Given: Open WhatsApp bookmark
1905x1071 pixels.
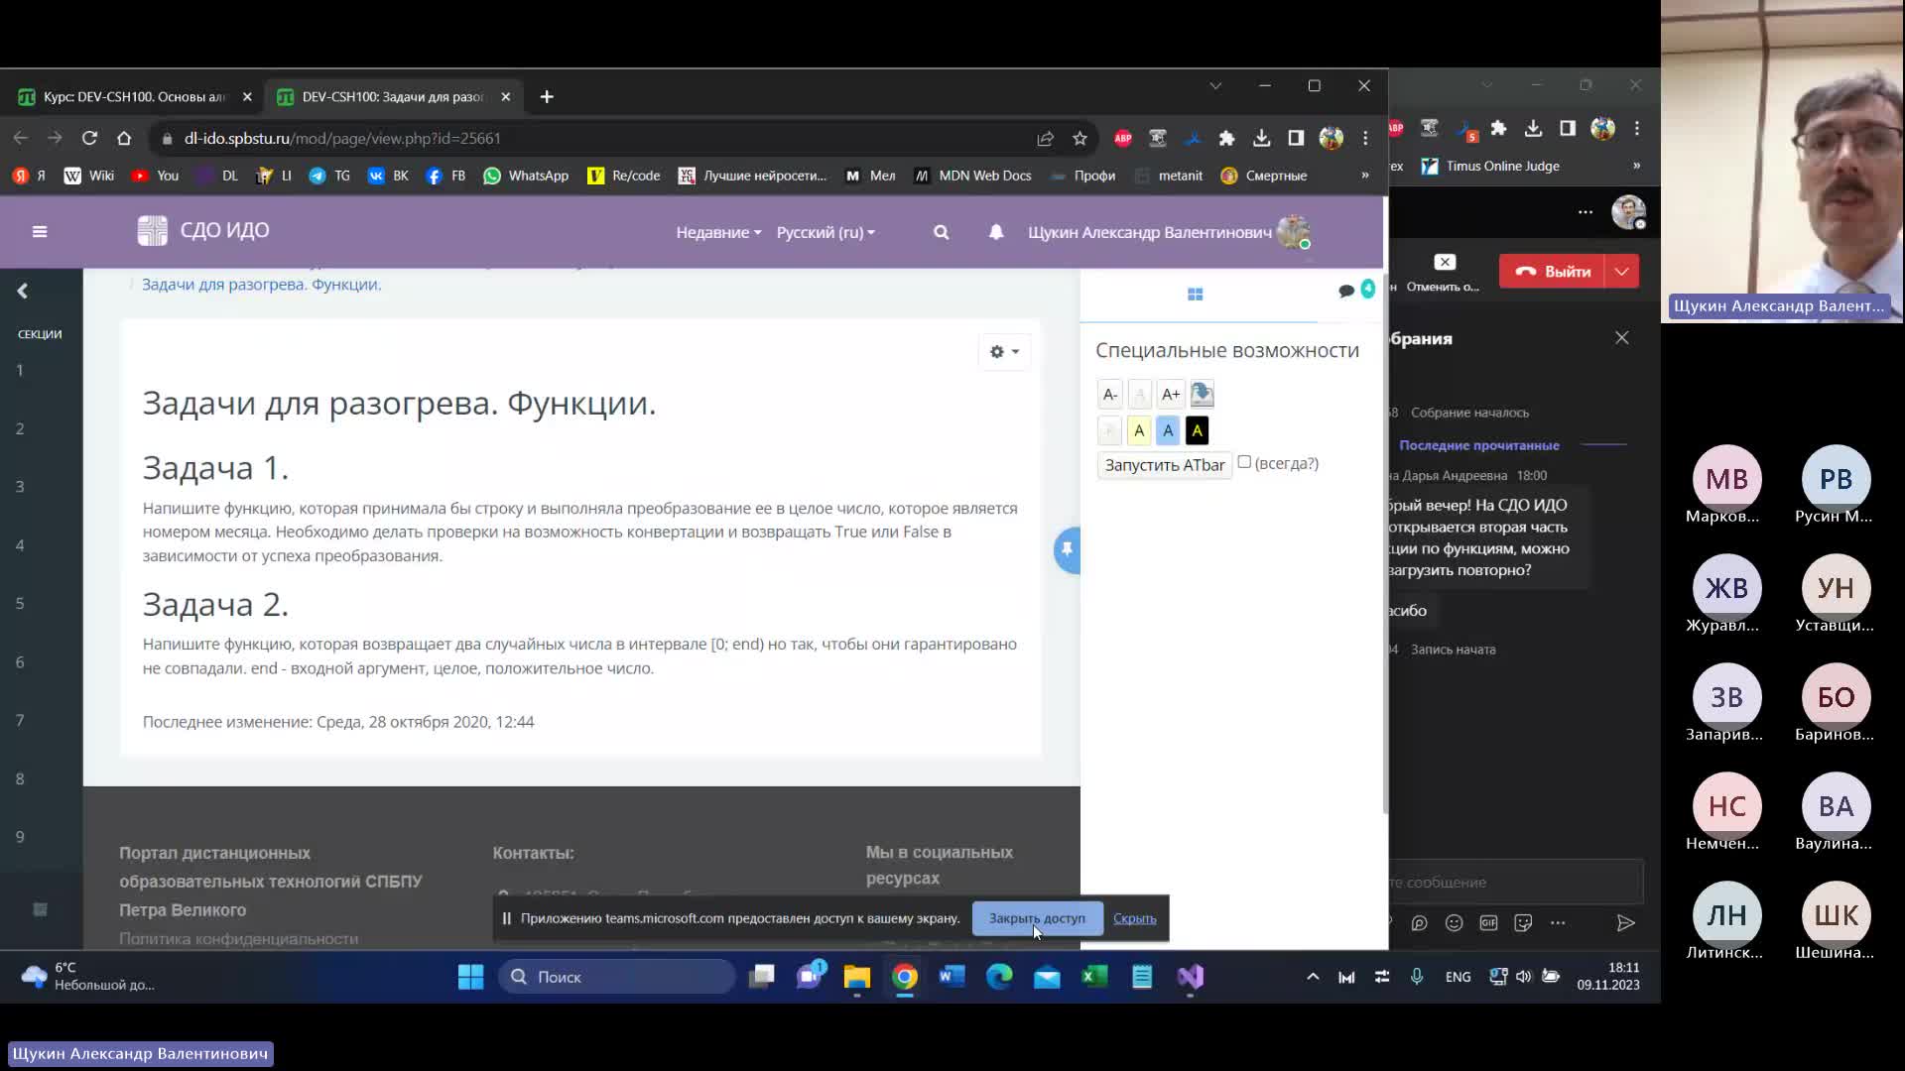Looking at the screenshot, I should click(526, 176).
